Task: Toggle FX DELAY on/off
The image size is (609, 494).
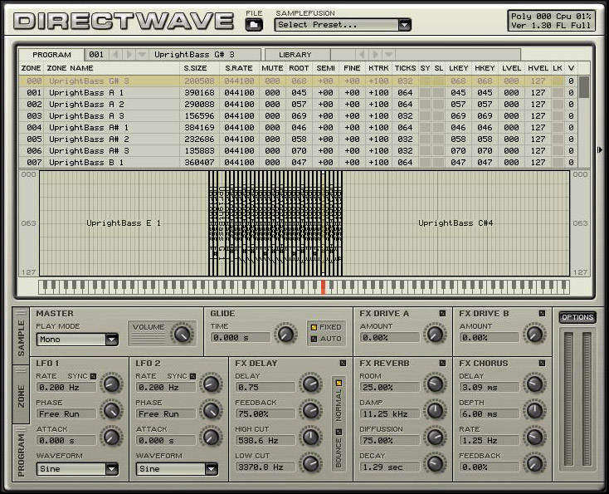Action: tap(343, 363)
